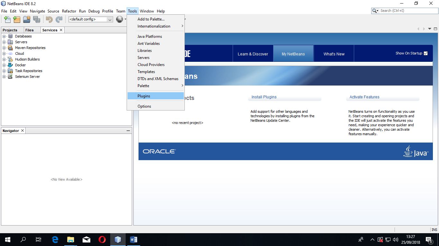Click the Redo toolbar icon

coord(59,19)
